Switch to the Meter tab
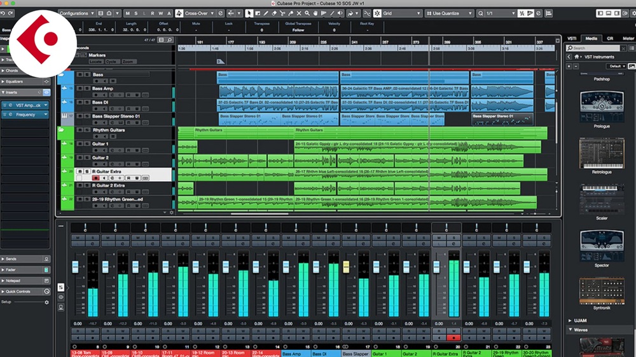Image resolution: width=636 pixels, height=357 pixels. pos(628,39)
